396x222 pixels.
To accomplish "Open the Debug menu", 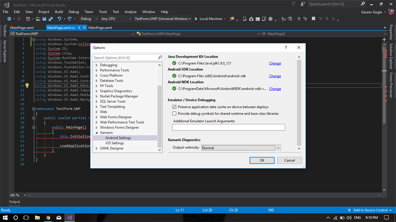I will 73,12.
